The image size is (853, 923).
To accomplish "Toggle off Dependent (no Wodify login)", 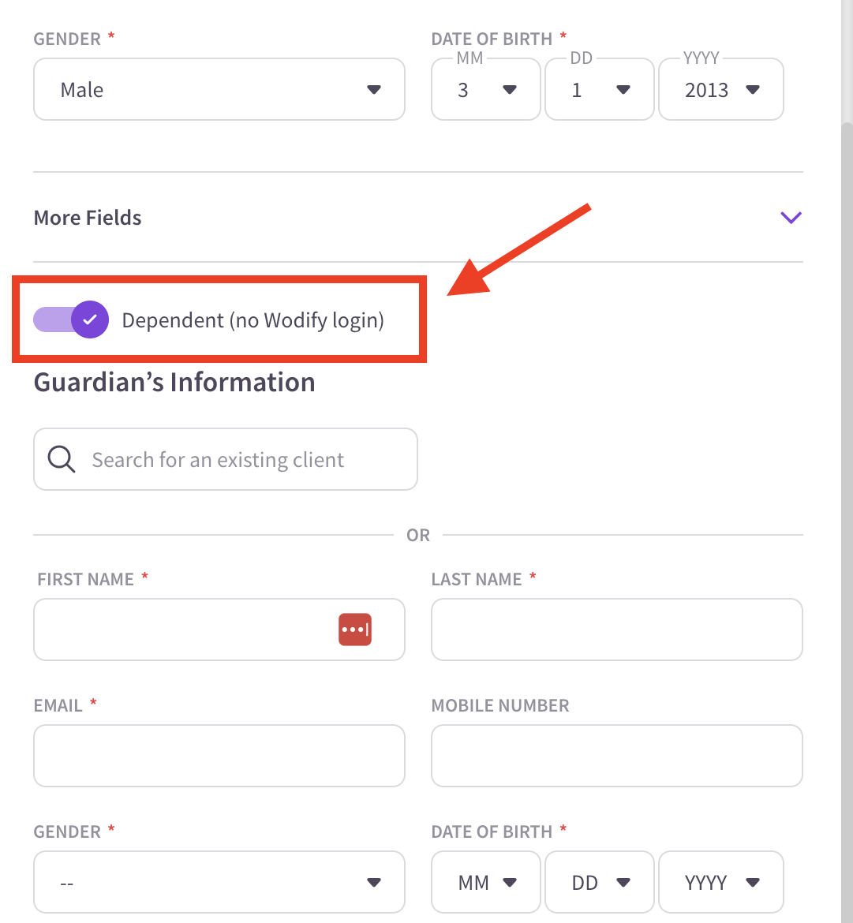I will [x=71, y=319].
